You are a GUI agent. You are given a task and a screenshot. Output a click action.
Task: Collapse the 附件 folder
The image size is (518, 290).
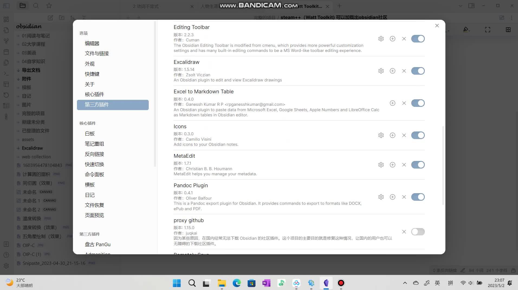(x=26, y=79)
